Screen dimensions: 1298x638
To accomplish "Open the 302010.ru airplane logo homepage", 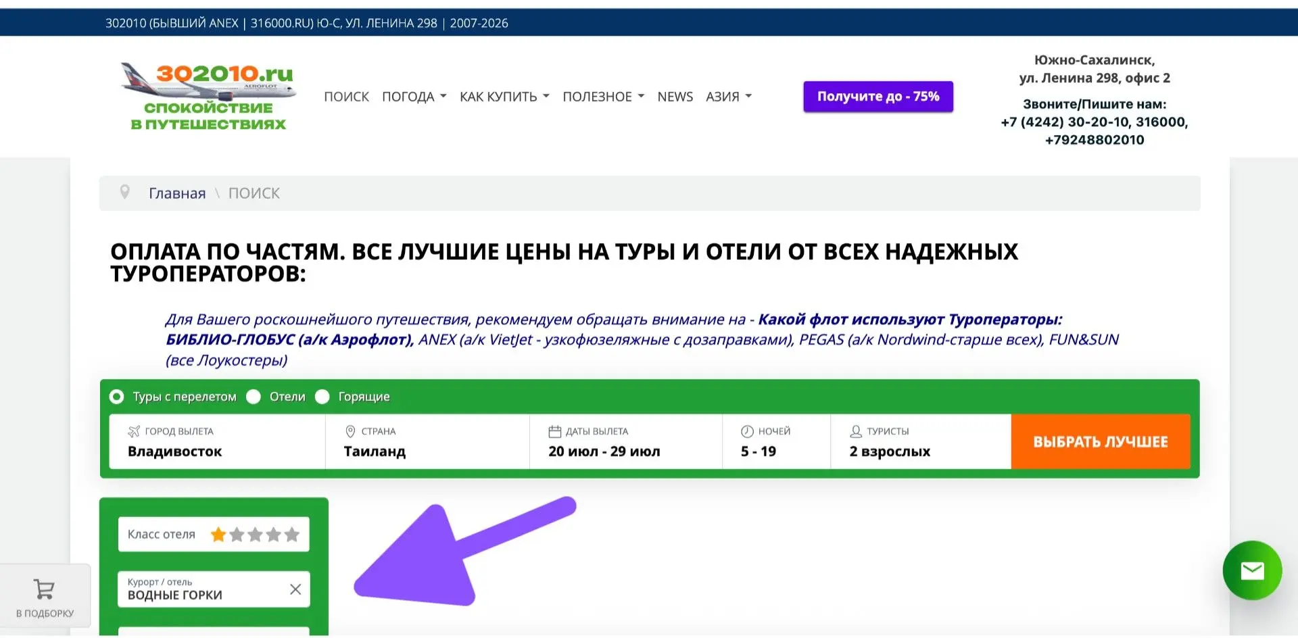I will 208,95.
